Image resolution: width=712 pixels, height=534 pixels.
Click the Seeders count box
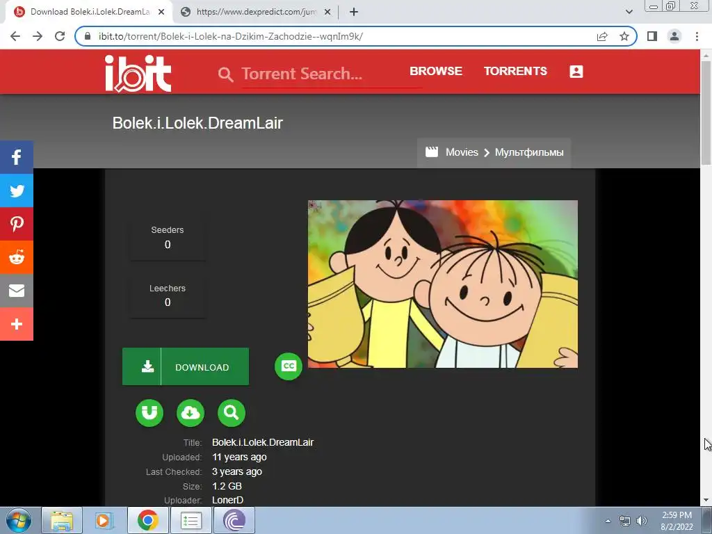pos(168,237)
